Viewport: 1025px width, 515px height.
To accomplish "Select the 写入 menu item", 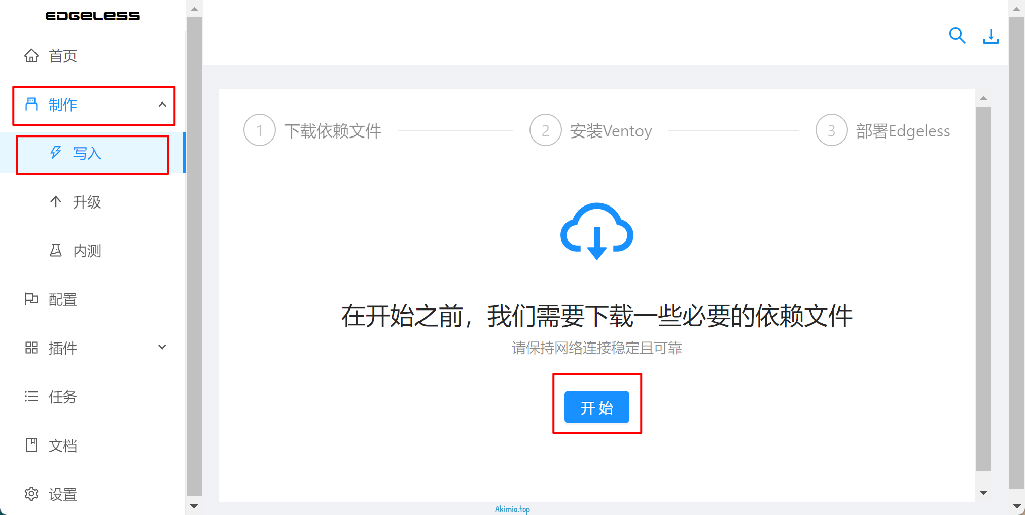I will (x=87, y=153).
